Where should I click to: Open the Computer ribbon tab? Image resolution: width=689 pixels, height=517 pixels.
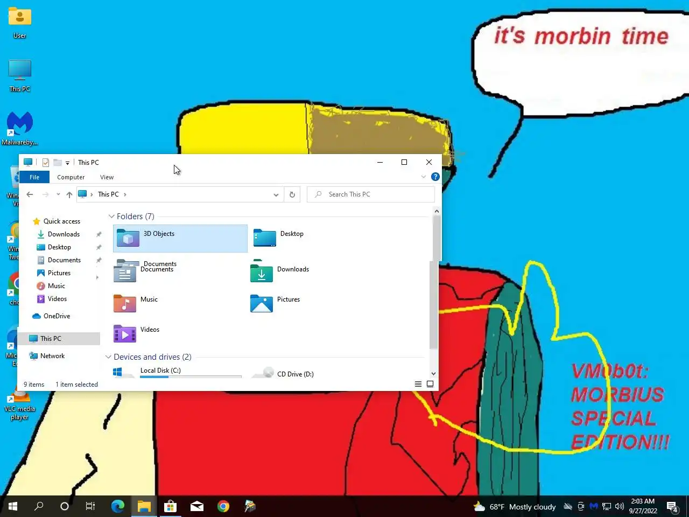click(x=71, y=177)
